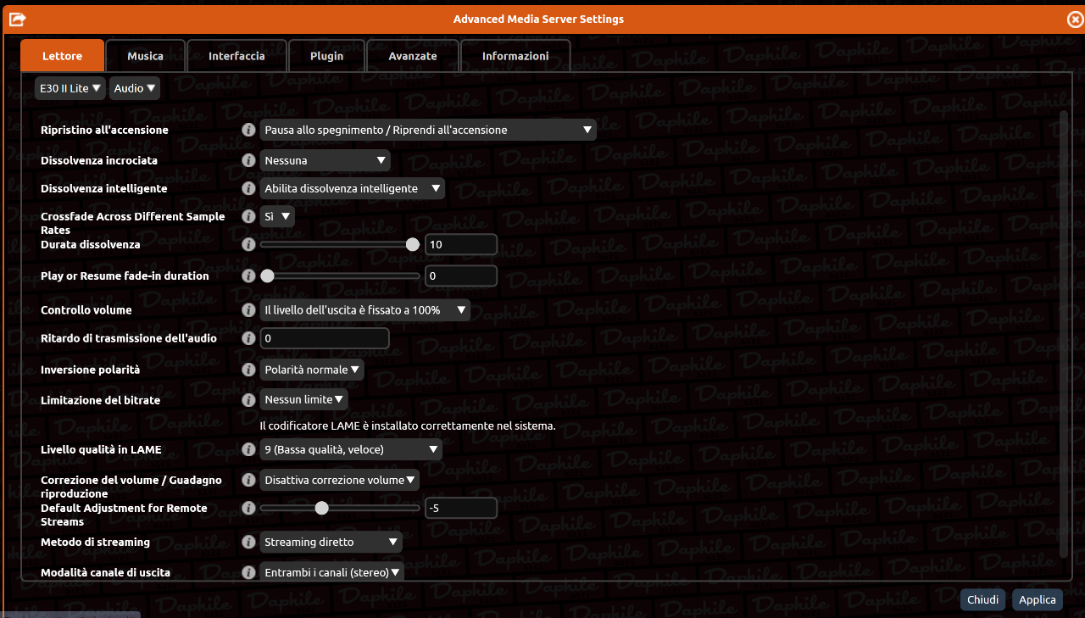1085x618 pixels.
Task: Click the Chiudi button
Action: coord(983,599)
